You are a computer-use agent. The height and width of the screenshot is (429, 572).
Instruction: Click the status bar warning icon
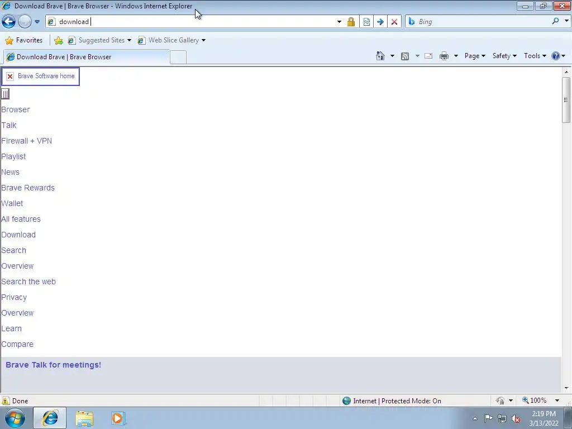[x=6, y=401]
